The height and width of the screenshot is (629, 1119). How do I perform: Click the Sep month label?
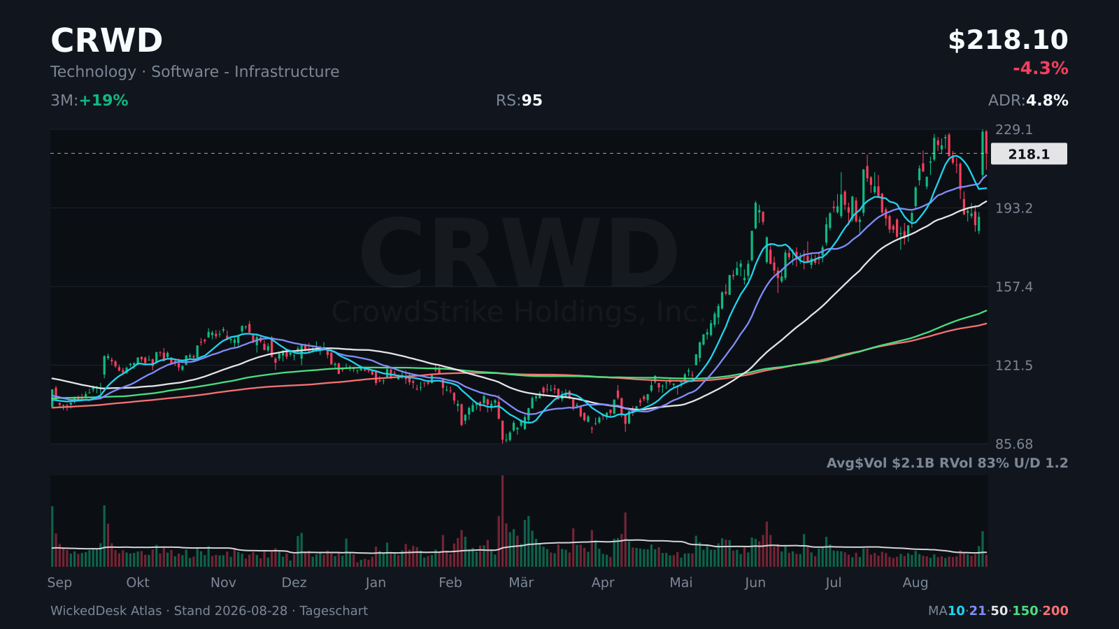(x=59, y=583)
